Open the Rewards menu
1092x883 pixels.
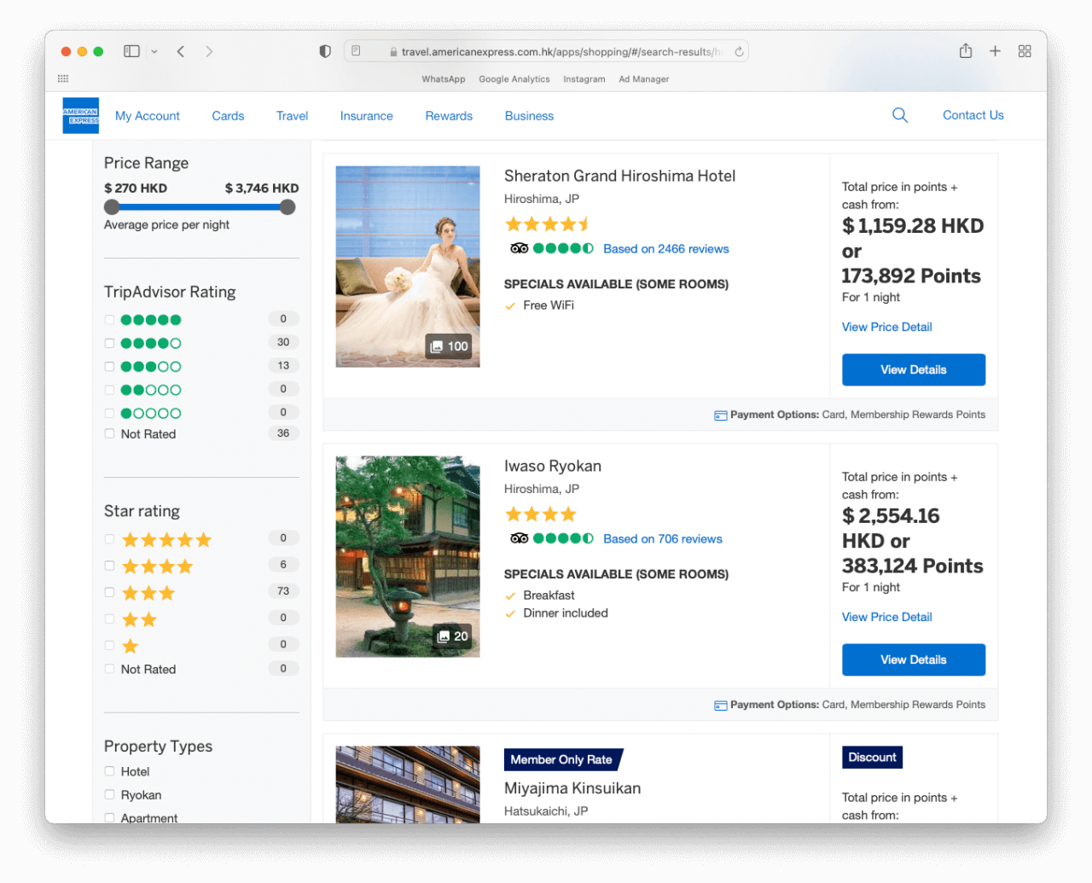coord(449,116)
